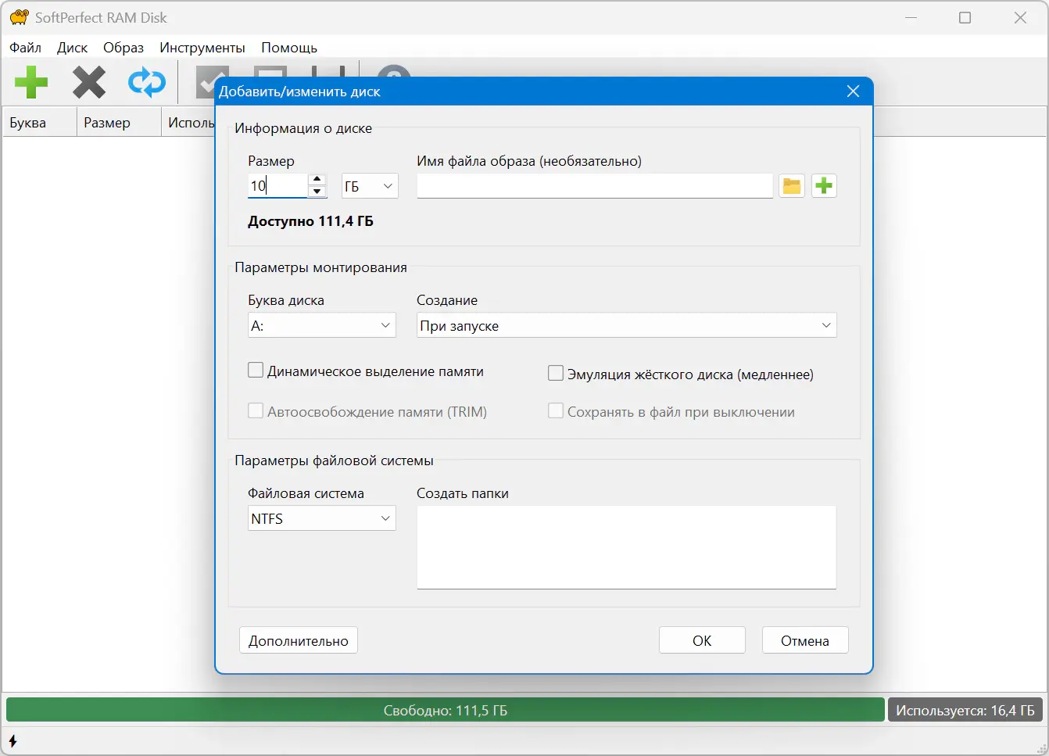Click the Доступно 111,4 ГБ text
1049x756 pixels.
pyautogui.click(x=310, y=221)
